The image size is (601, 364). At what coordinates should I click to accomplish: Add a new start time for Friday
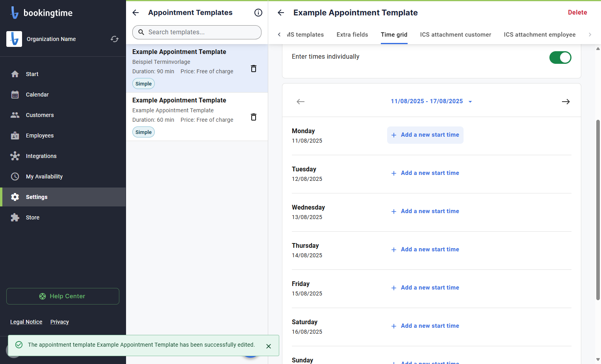[425, 288]
